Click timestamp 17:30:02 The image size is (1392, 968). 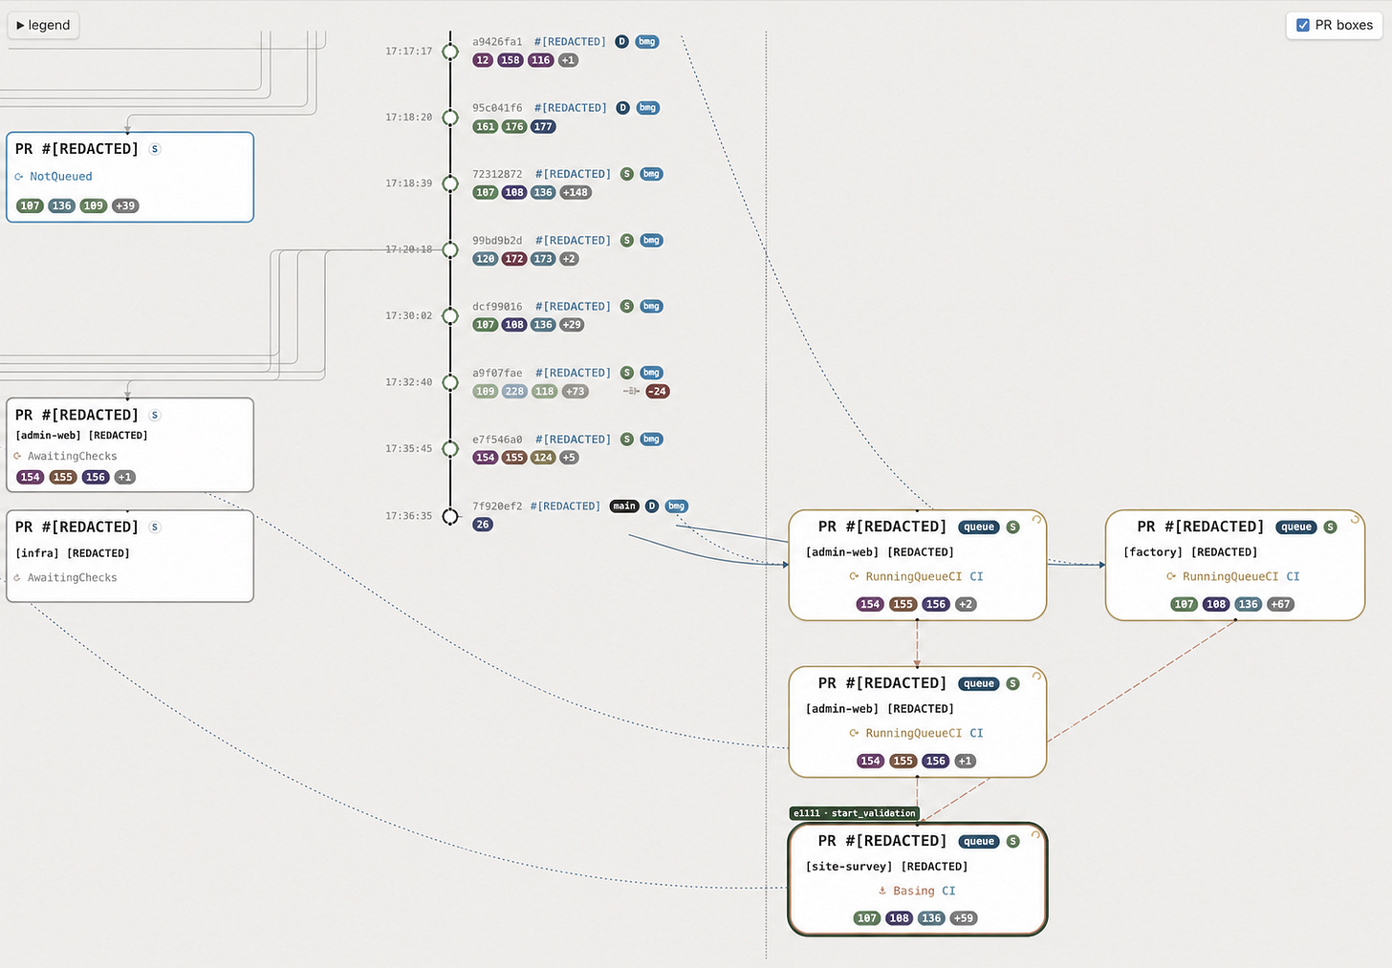pyautogui.click(x=409, y=316)
